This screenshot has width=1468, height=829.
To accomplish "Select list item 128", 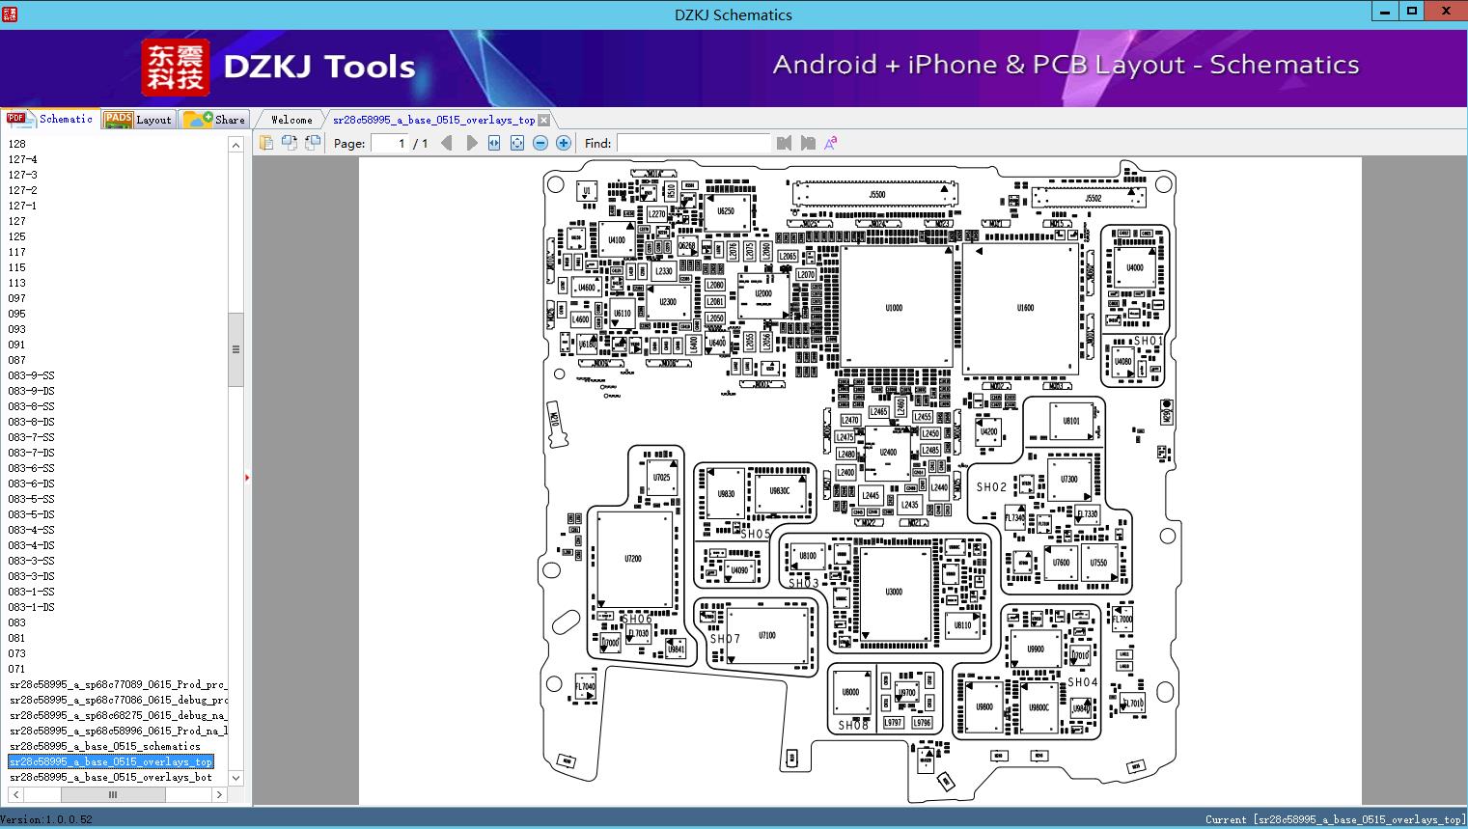I will pos(17,144).
